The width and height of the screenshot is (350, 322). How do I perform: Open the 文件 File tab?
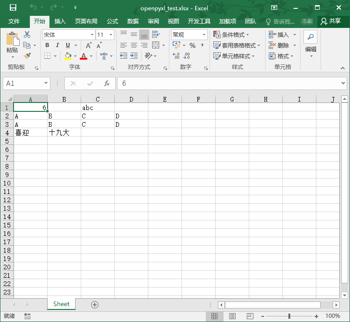coord(14,21)
